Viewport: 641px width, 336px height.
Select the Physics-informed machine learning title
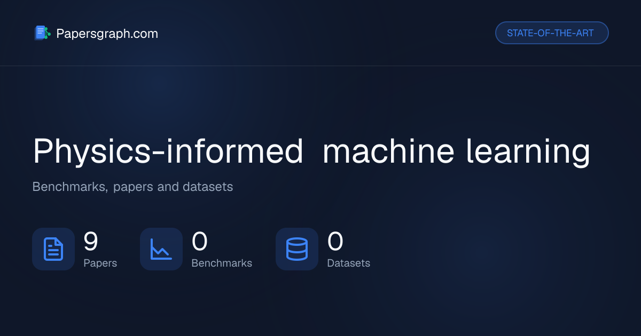tap(311, 151)
